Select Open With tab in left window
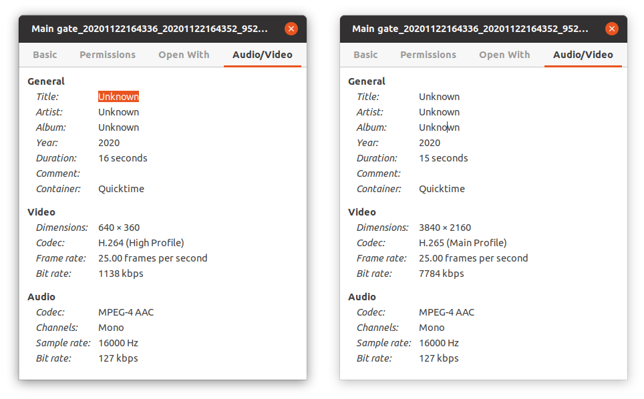644x399 pixels. coord(184,55)
